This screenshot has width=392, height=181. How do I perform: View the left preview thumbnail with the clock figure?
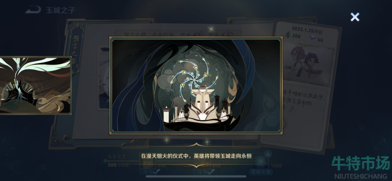tap(36, 85)
